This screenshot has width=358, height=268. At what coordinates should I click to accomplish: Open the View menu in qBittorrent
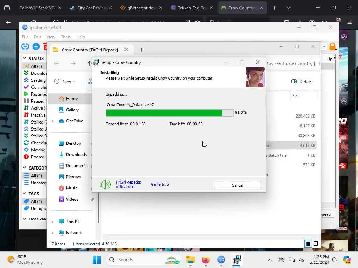click(51, 37)
